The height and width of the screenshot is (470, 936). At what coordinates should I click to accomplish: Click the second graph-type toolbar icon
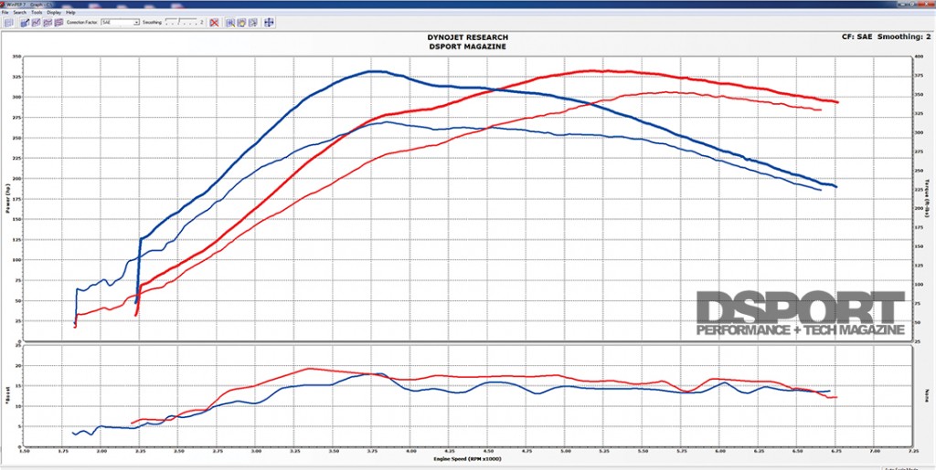[x=37, y=23]
